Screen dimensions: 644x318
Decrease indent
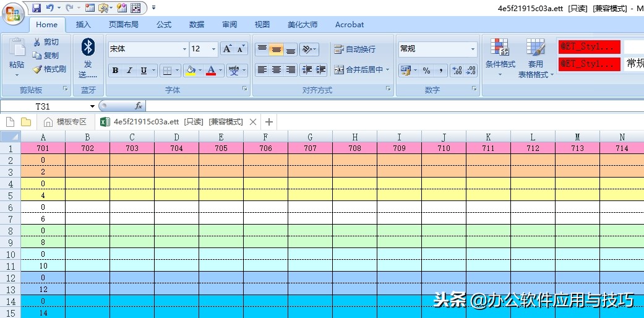tap(307, 70)
